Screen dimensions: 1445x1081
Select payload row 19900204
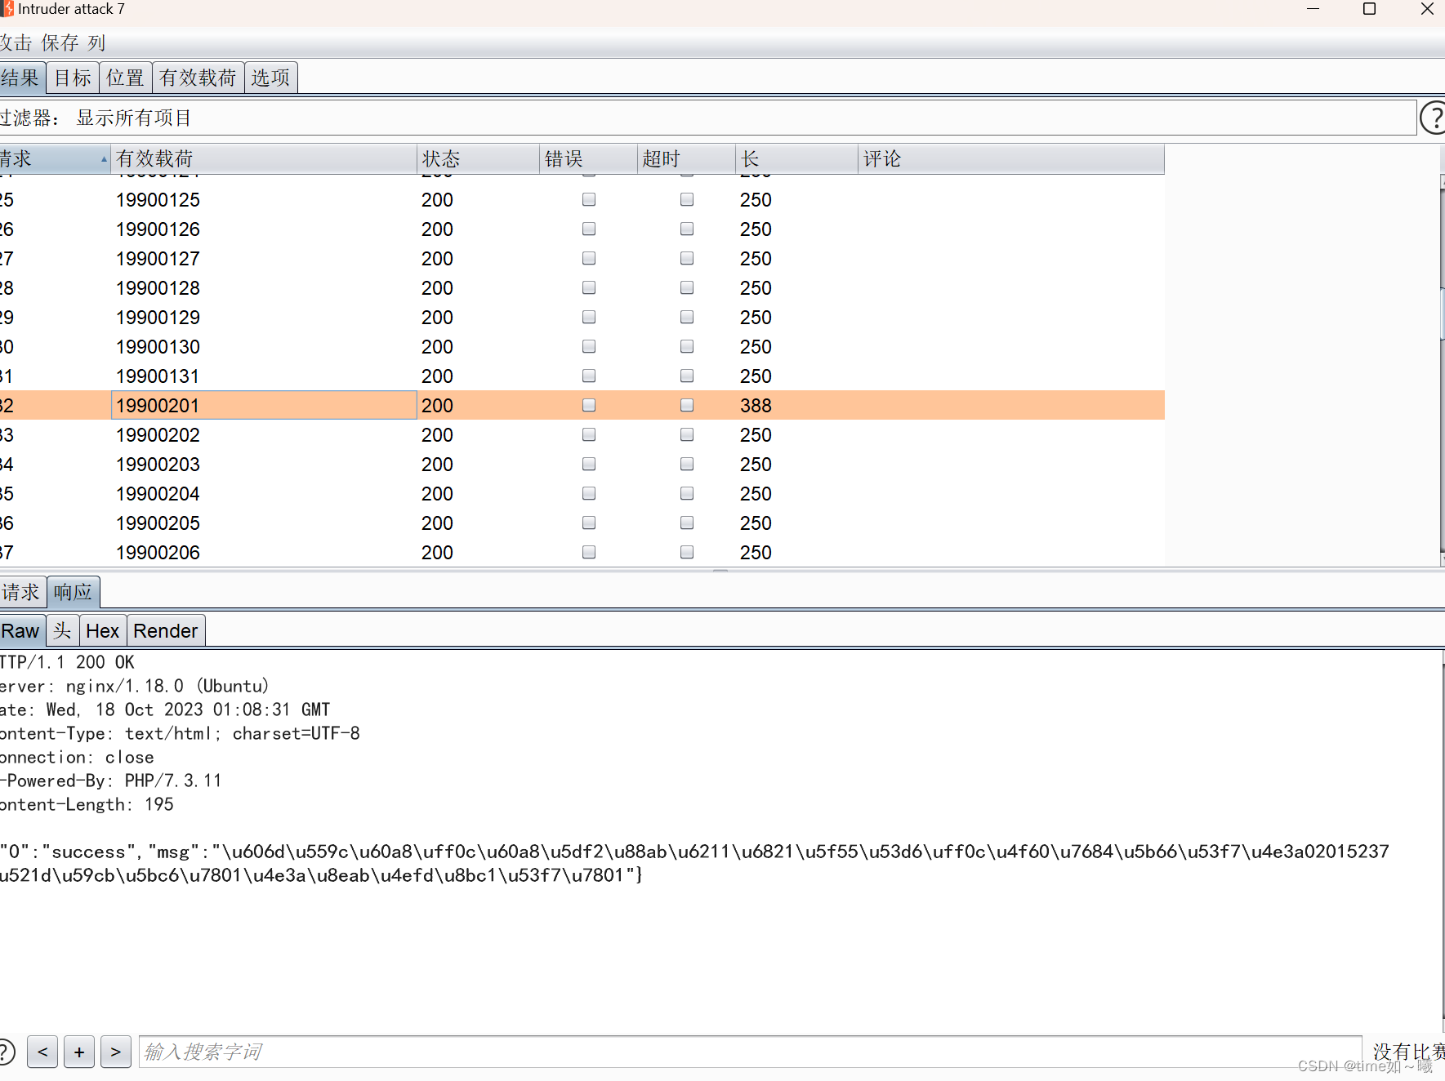click(582, 493)
